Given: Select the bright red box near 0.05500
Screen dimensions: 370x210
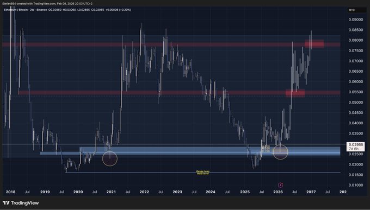Looking at the screenshot, I should 295,93.
